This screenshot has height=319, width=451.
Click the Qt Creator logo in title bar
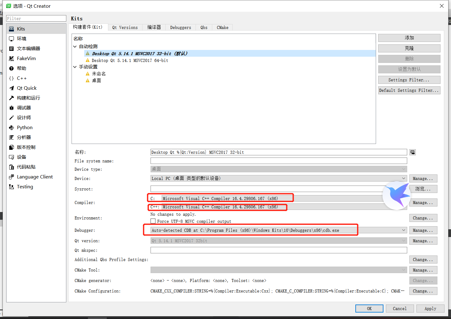[x=9, y=6]
